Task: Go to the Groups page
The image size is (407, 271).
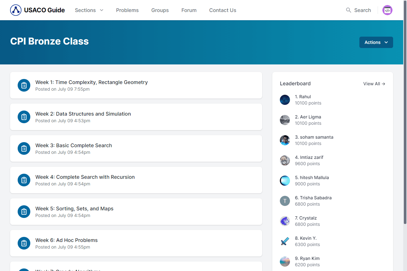Action: click(160, 10)
